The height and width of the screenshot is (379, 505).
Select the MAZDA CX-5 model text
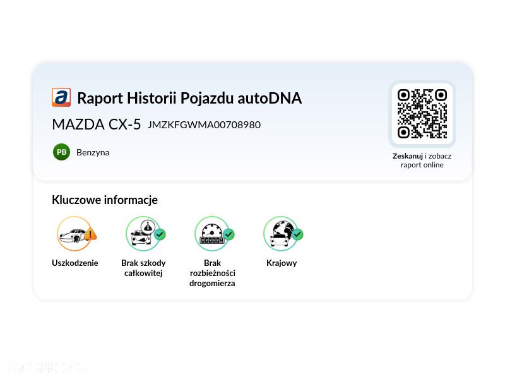pos(97,124)
